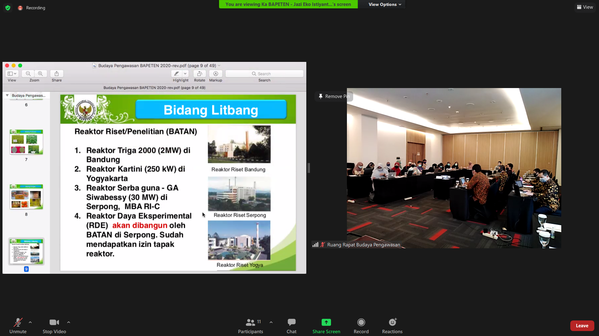Image resolution: width=599 pixels, height=336 pixels.
Task: Click the vertical divider handle between panes
Action: (x=309, y=168)
